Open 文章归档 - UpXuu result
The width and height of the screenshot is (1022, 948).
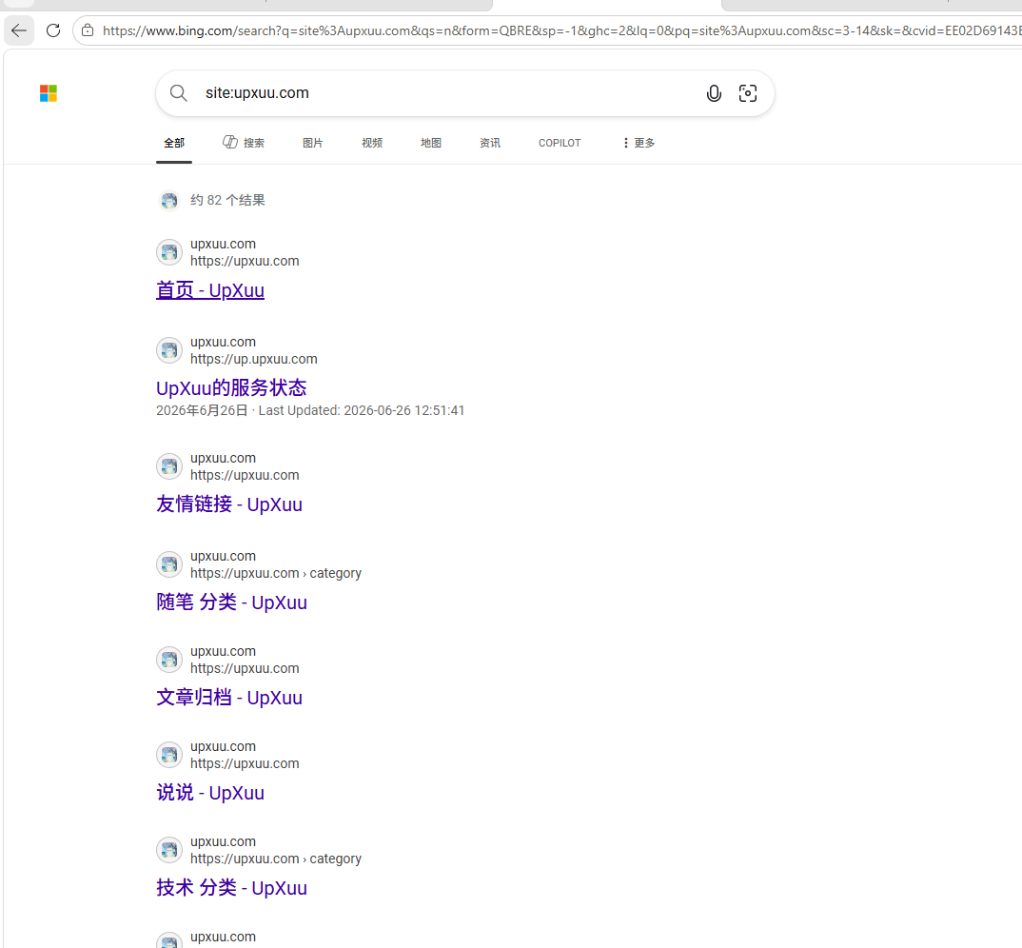[x=229, y=697]
